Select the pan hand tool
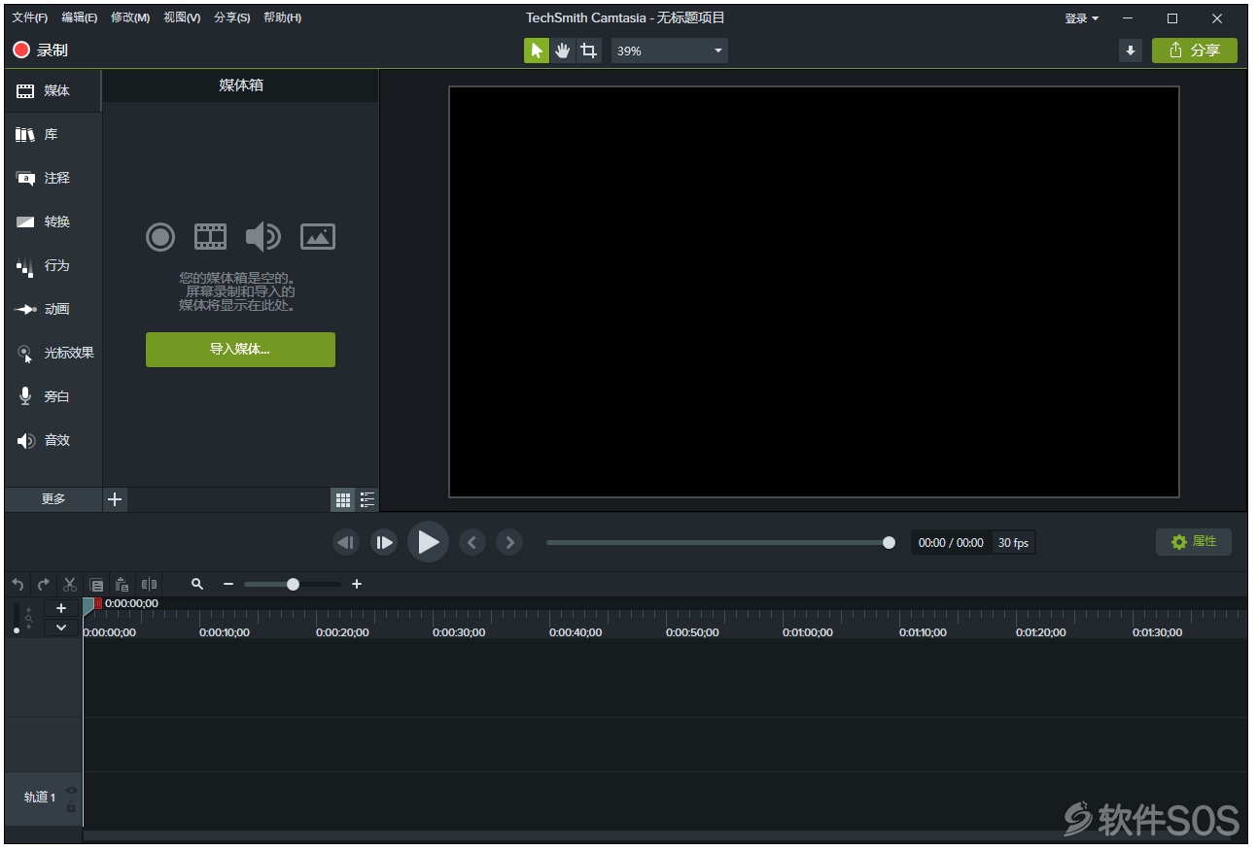The width and height of the screenshot is (1257, 850). (563, 51)
